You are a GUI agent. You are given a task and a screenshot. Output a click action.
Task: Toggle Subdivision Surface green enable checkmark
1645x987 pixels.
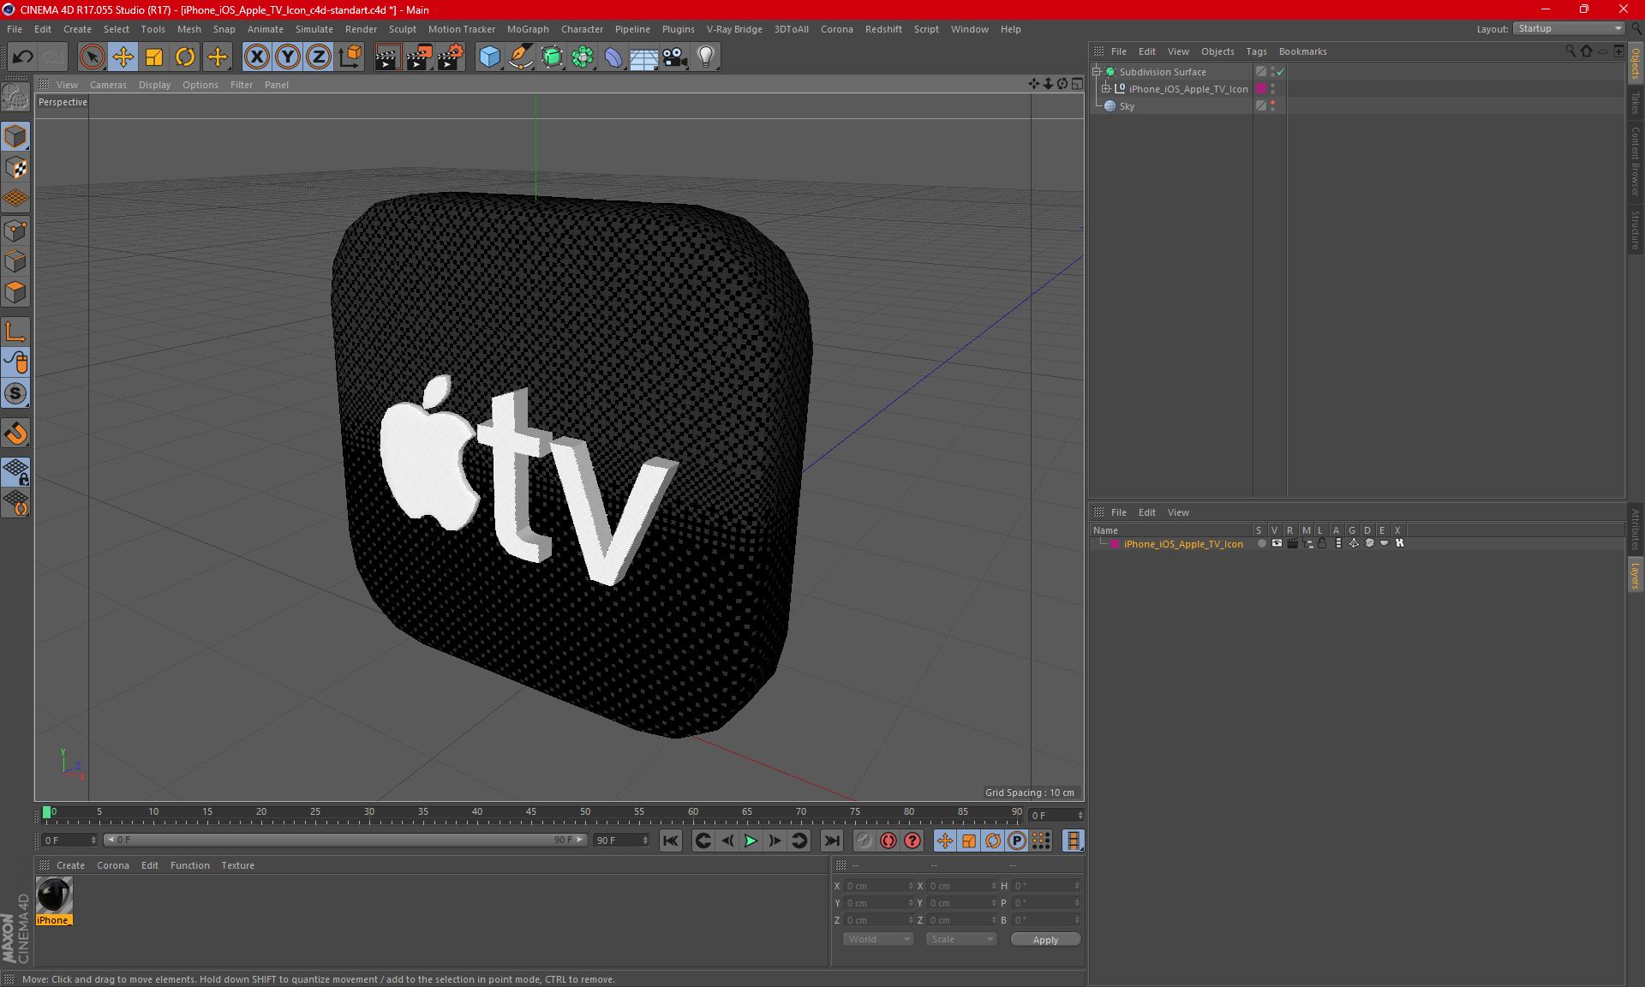pos(1281,72)
